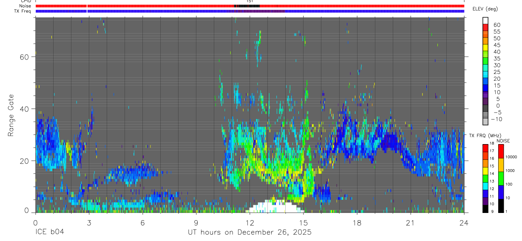The height and width of the screenshot is (241, 522).
Task: Click the 40 label on the Range Gate axis
Action: [25, 109]
